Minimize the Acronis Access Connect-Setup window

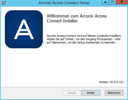coord(105,2)
